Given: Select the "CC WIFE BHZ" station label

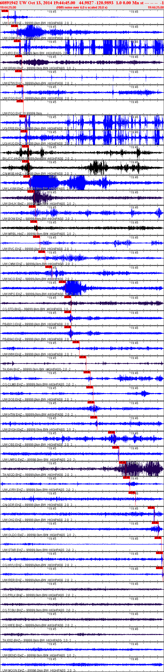Looking at the screenshot, I should tap(12, 626).
